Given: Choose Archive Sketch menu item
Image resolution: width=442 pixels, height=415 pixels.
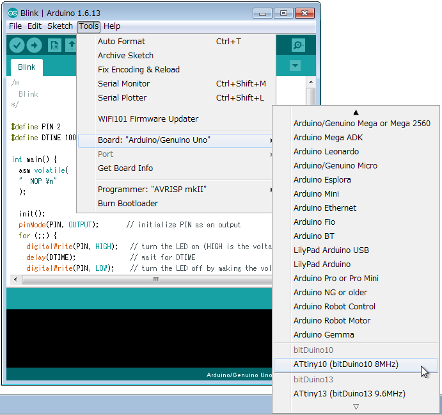Looking at the screenshot, I should [175, 56].
